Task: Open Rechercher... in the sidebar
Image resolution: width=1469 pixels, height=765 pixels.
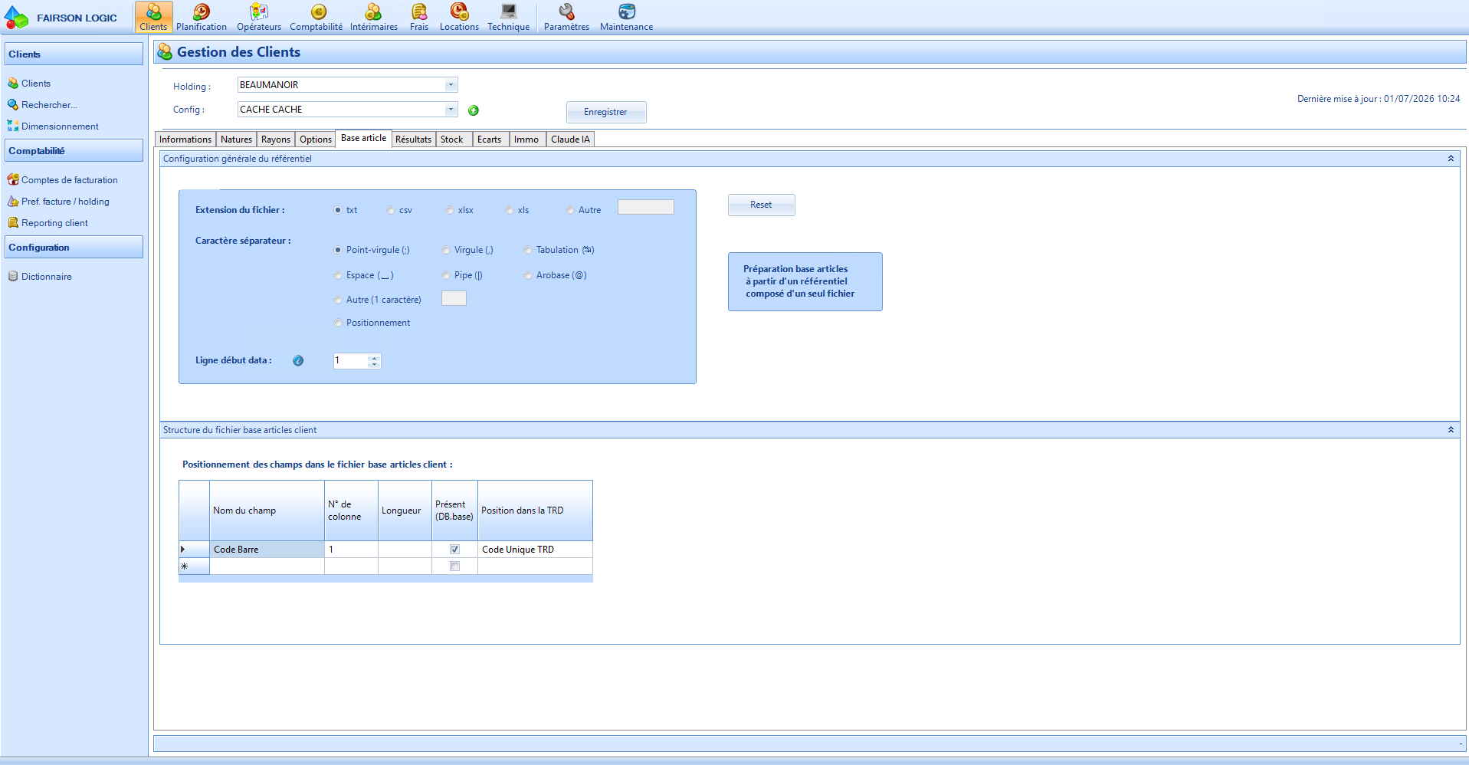Action: (42, 105)
